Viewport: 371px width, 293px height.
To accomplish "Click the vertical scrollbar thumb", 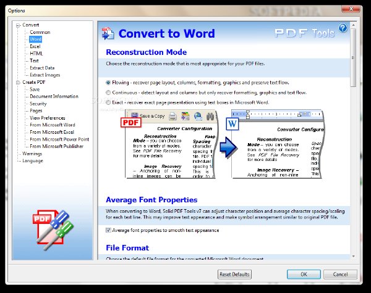I will [x=353, y=57].
